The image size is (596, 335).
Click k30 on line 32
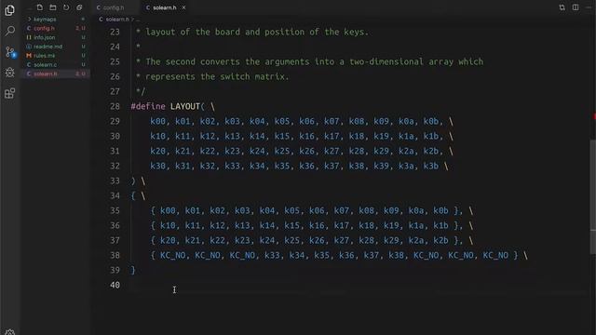[157, 166]
